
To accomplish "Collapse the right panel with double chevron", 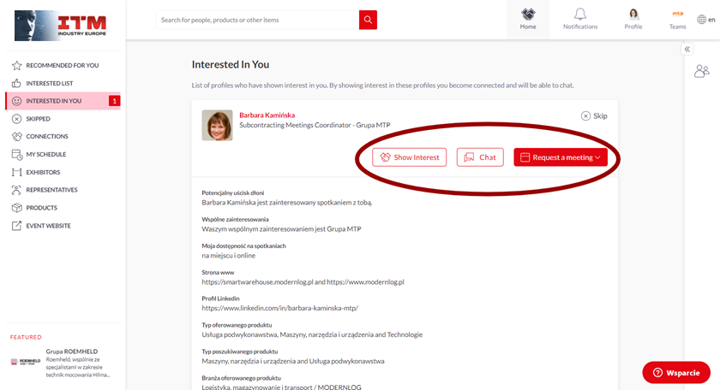I will click(687, 50).
